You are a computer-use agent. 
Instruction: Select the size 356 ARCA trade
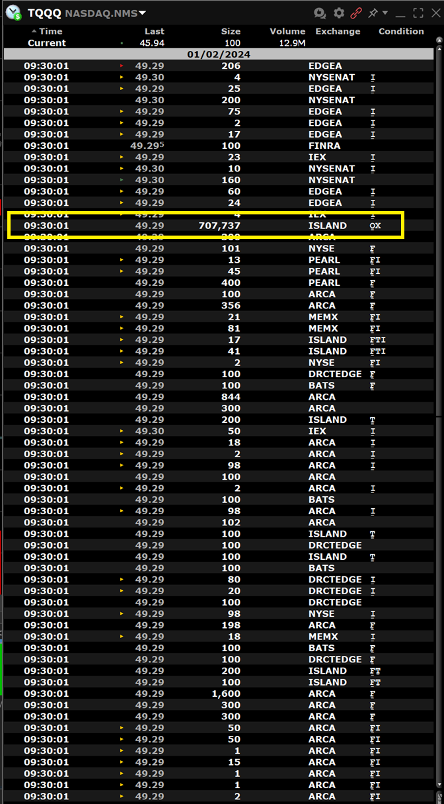(219, 306)
